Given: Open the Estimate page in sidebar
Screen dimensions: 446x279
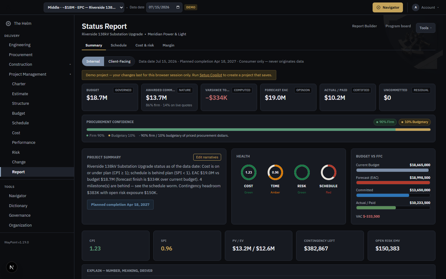Looking at the screenshot, I should click(x=20, y=94).
